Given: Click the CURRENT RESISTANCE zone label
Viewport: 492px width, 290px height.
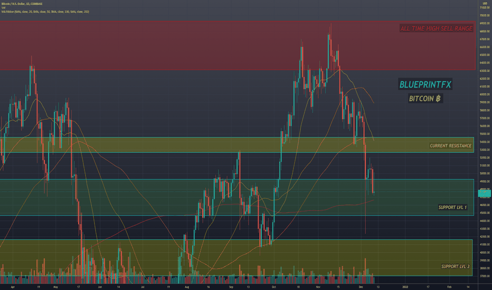Looking at the screenshot, I should (451, 146).
